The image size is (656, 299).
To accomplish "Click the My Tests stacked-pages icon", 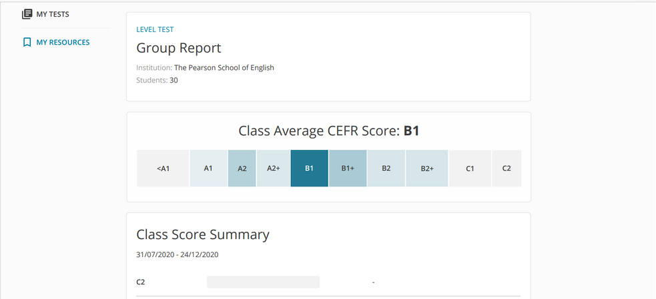I will tap(27, 14).
